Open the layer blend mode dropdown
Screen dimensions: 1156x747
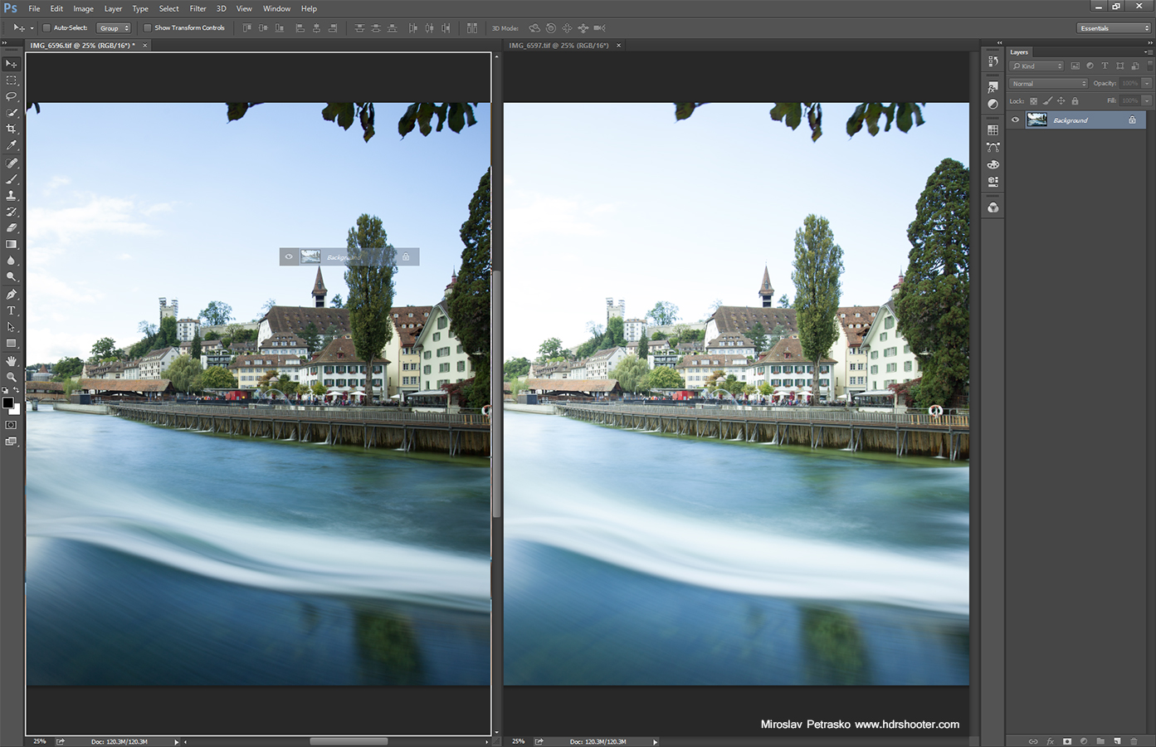1047,83
